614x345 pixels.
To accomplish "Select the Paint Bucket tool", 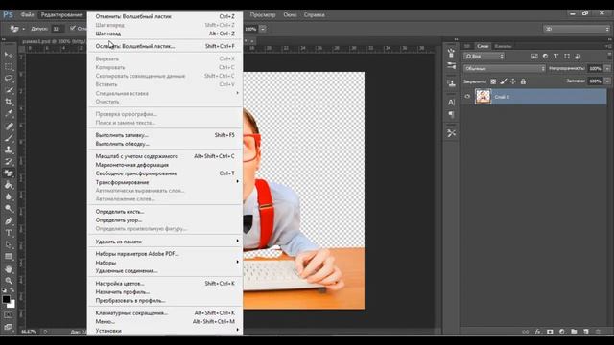I will point(9,185).
